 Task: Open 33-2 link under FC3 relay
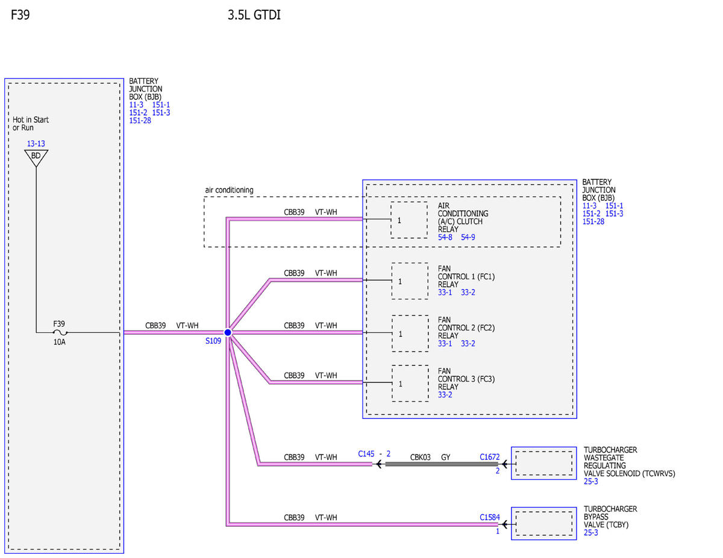click(445, 395)
